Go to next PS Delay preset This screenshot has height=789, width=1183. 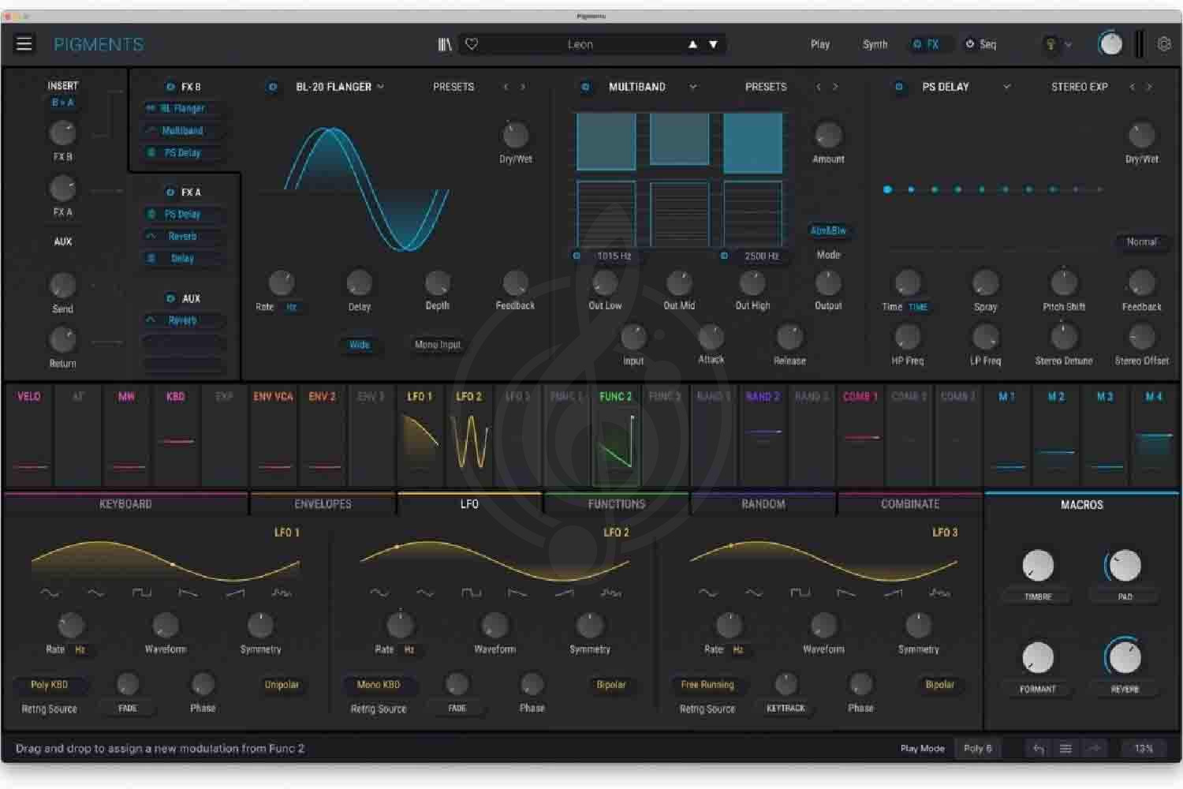click(1149, 87)
